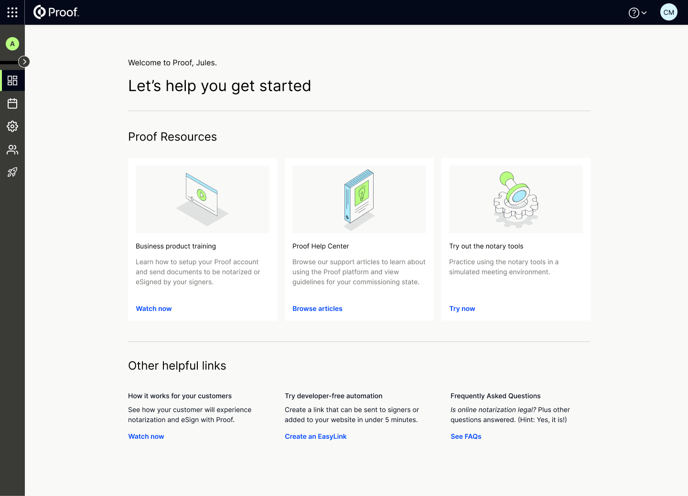Click the See FAQs link
Image resolution: width=688 pixels, height=496 pixels.
pyautogui.click(x=466, y=436)
